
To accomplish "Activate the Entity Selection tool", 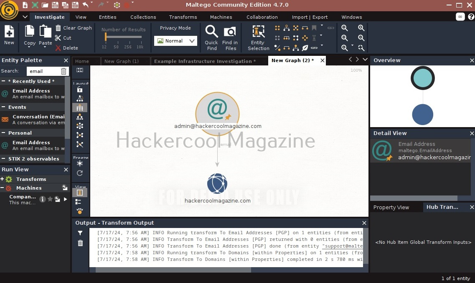I will 259,38.
